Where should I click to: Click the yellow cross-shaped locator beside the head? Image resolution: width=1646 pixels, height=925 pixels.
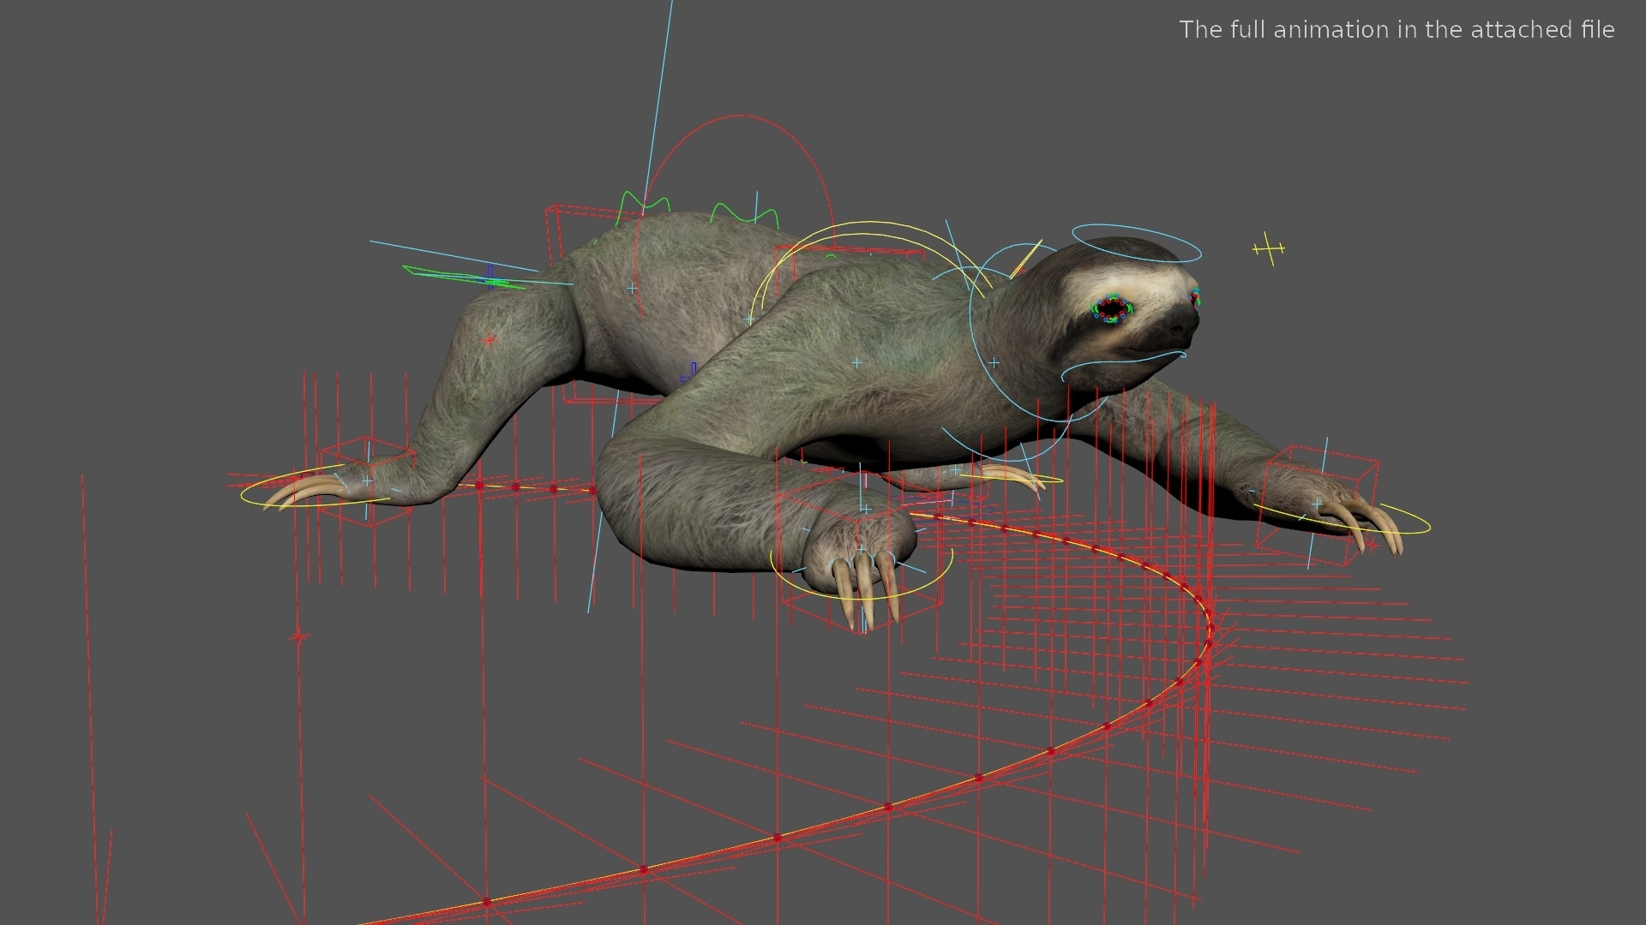[1269, 248]
